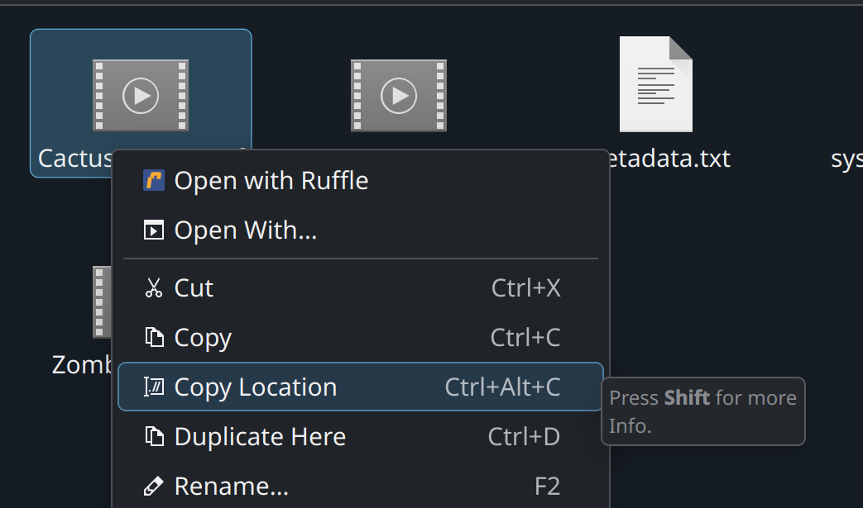Click the metadata.txt file name label

(x=669, y=159)
